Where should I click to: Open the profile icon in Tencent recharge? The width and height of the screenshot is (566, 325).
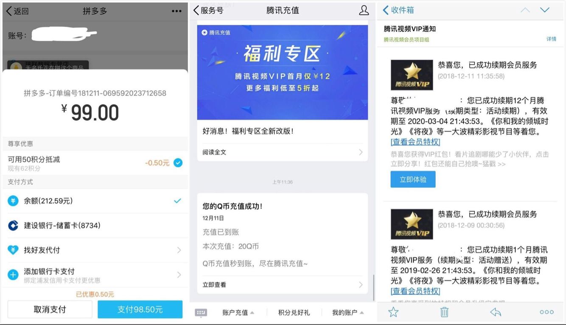coord(364,11)
